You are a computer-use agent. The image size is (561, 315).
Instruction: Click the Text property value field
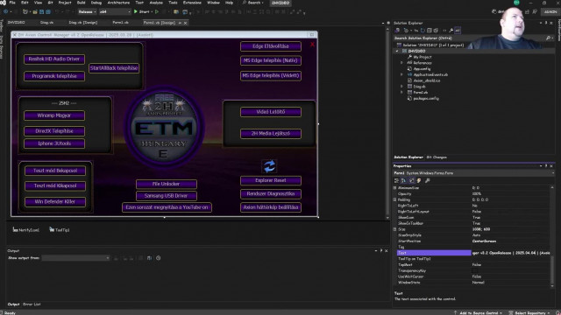510,253
